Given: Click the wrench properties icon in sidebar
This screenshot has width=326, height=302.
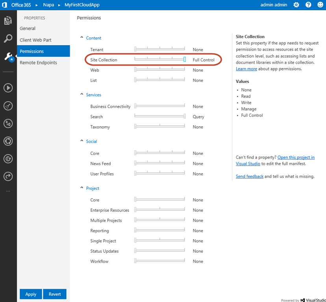Looking at the screenshot, I should pyautogui.click(x=8, y=57).
